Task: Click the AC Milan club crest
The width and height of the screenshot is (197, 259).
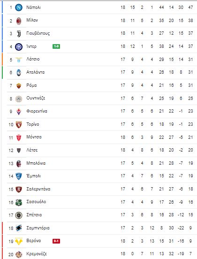Action: coord(19,21)
